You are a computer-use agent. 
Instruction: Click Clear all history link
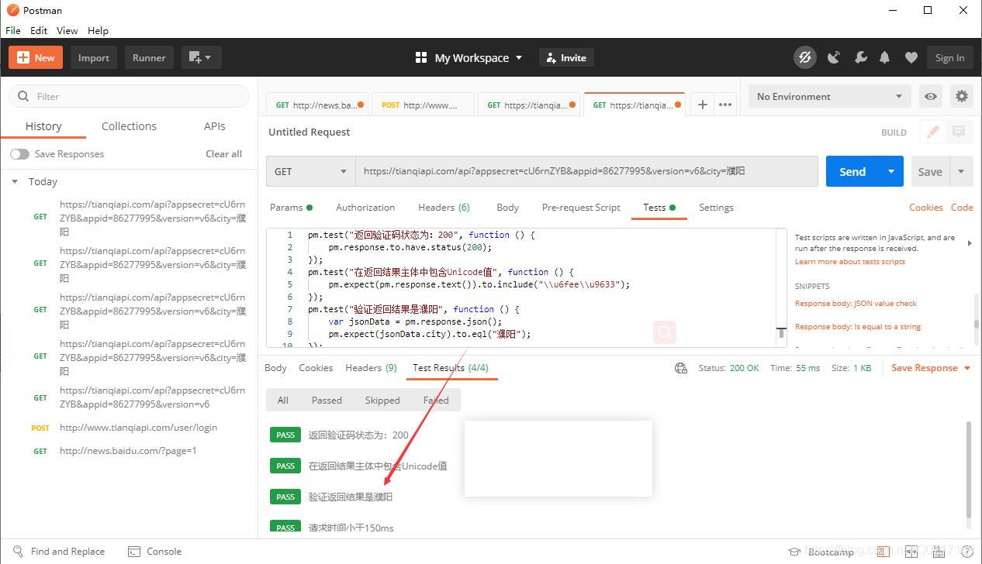(223, 154)
